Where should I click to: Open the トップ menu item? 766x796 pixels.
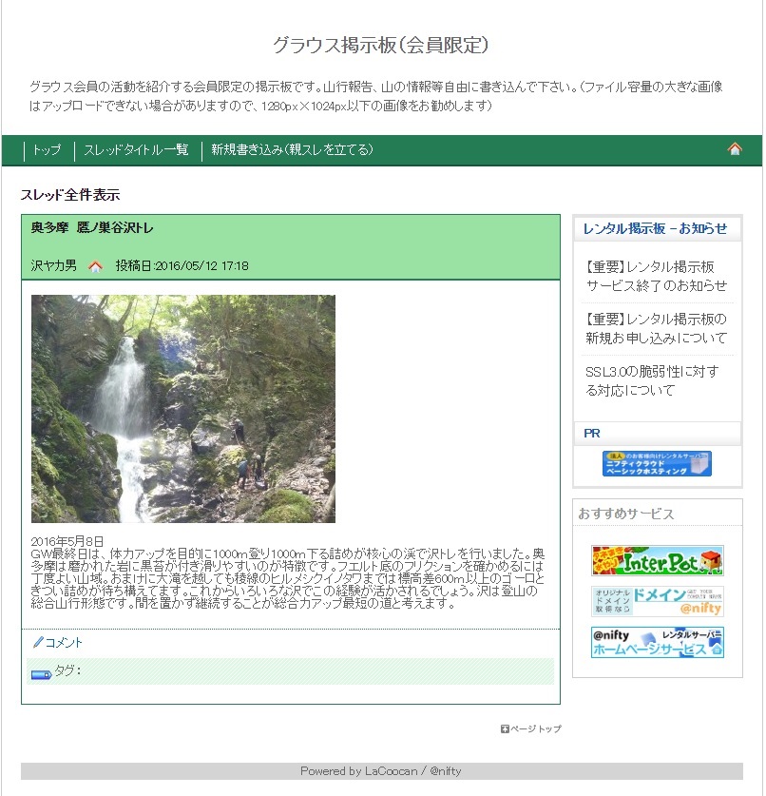click(47, 149)
